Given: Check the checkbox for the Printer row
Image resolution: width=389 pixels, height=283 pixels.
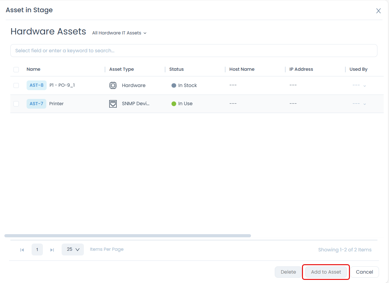Looking at the screenshot, I should point(16,103).
